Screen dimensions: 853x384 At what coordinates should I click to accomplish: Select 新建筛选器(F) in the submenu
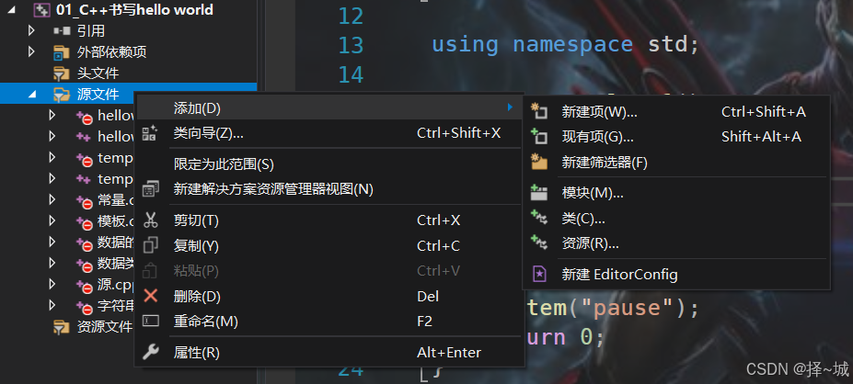pyautogui.click(x=676, y=162)
